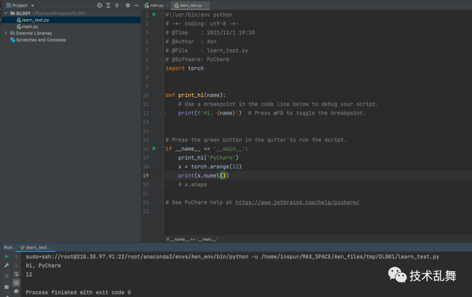Viewport: 472px width, 297px height.
Task: Fold the if __name__ block at line 16
Action: pyautogui.click(x=163, y=148)
